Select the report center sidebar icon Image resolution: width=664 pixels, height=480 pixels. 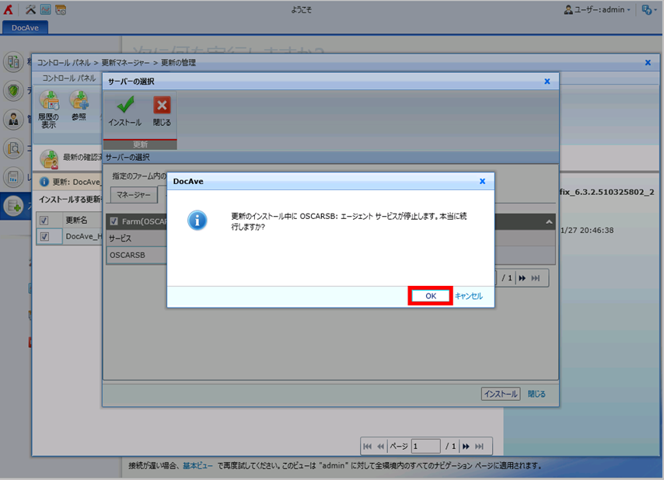pos(13,177)
